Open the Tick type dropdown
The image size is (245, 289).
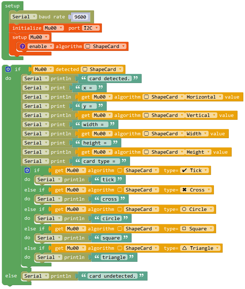pyautogui.click(x=195, y=170)
